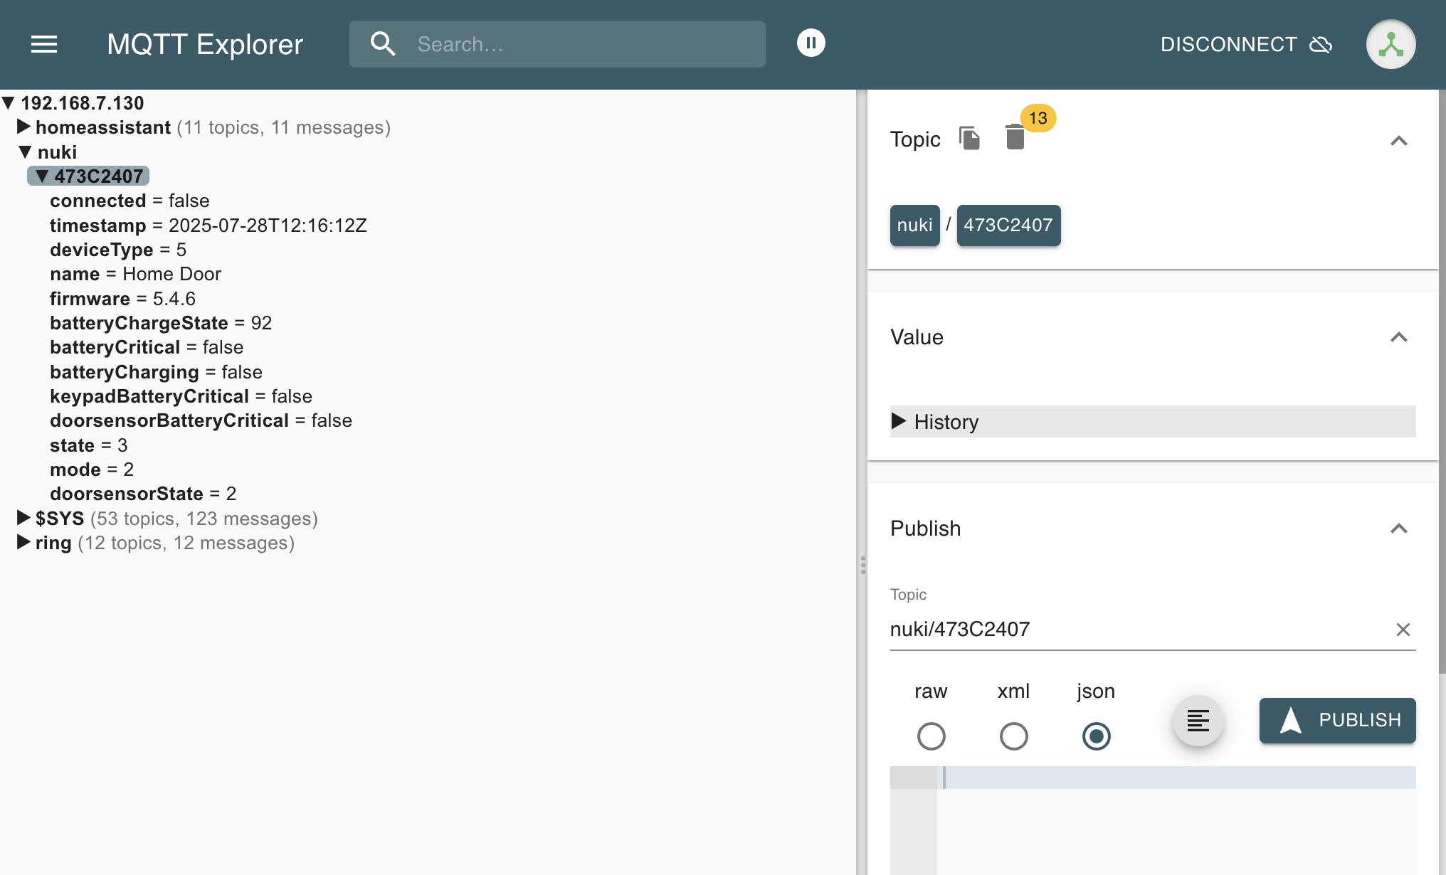Select the batteryCharging = false topic
The width and height of the screenshot is (1446, 875).
click(156, 372)
